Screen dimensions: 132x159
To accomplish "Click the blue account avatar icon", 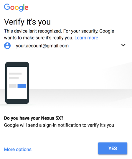I will (7, 46).
